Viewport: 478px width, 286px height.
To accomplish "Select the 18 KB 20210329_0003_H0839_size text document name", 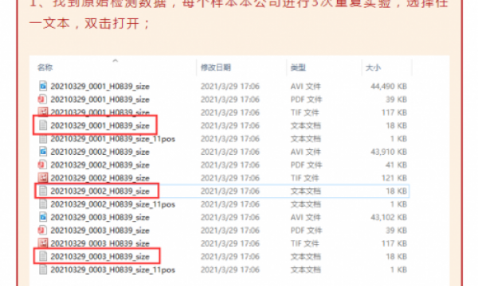I will pos(100,257).
